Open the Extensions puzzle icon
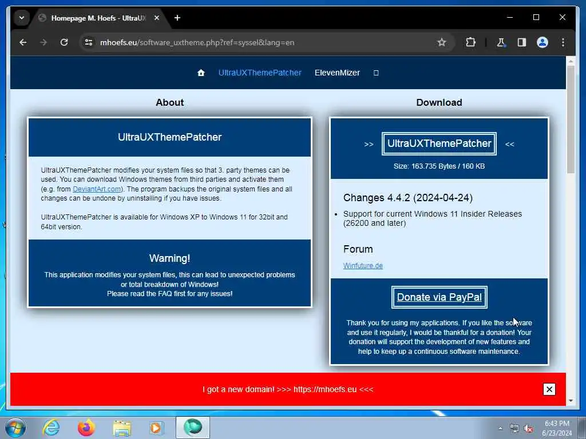 click(x=470, y=42)
